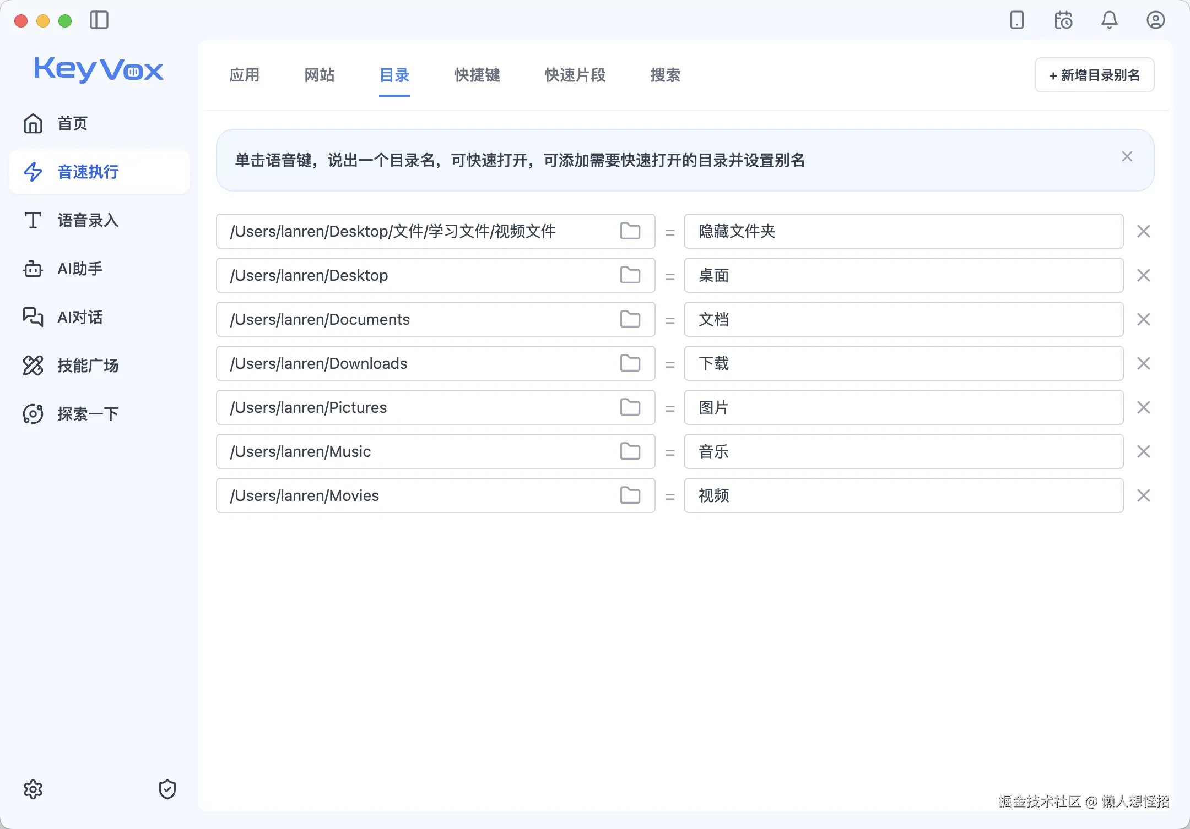Delete the 桌面 directory alias row
The height and width of the screenshot is (829, 1190).
coord(1143,275)
